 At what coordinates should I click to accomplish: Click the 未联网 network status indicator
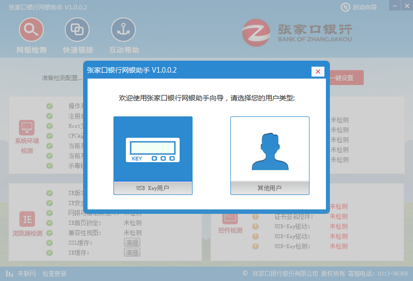pyautogui.click(x=21, y=274)
